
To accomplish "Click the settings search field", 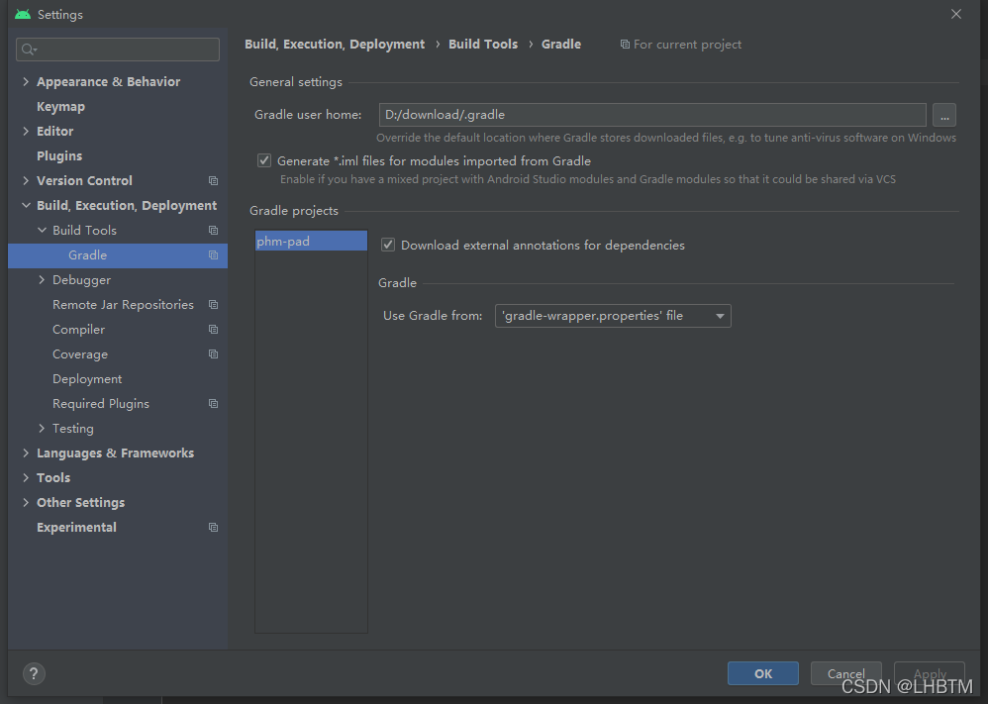I will coord(118,50).
